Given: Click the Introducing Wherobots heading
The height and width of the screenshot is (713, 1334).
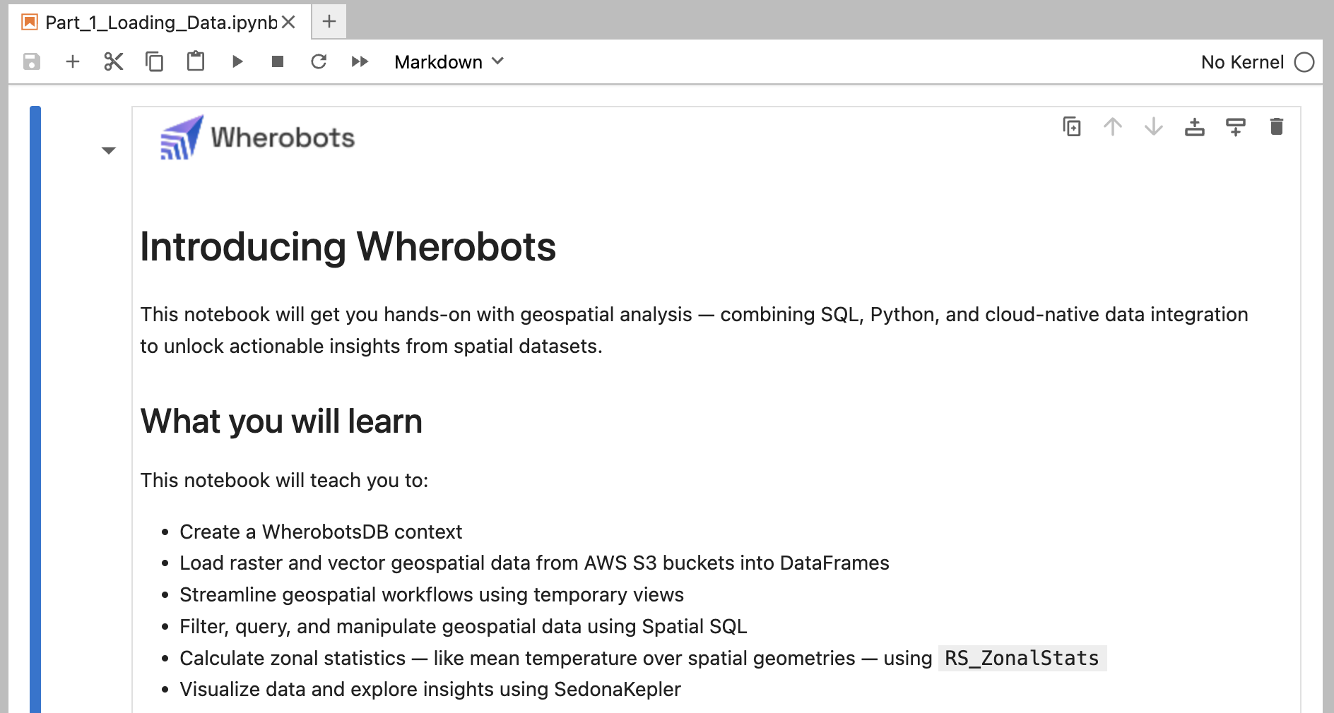Looking at the screenshot, I should pyautogui.click(x=348, y=247).
